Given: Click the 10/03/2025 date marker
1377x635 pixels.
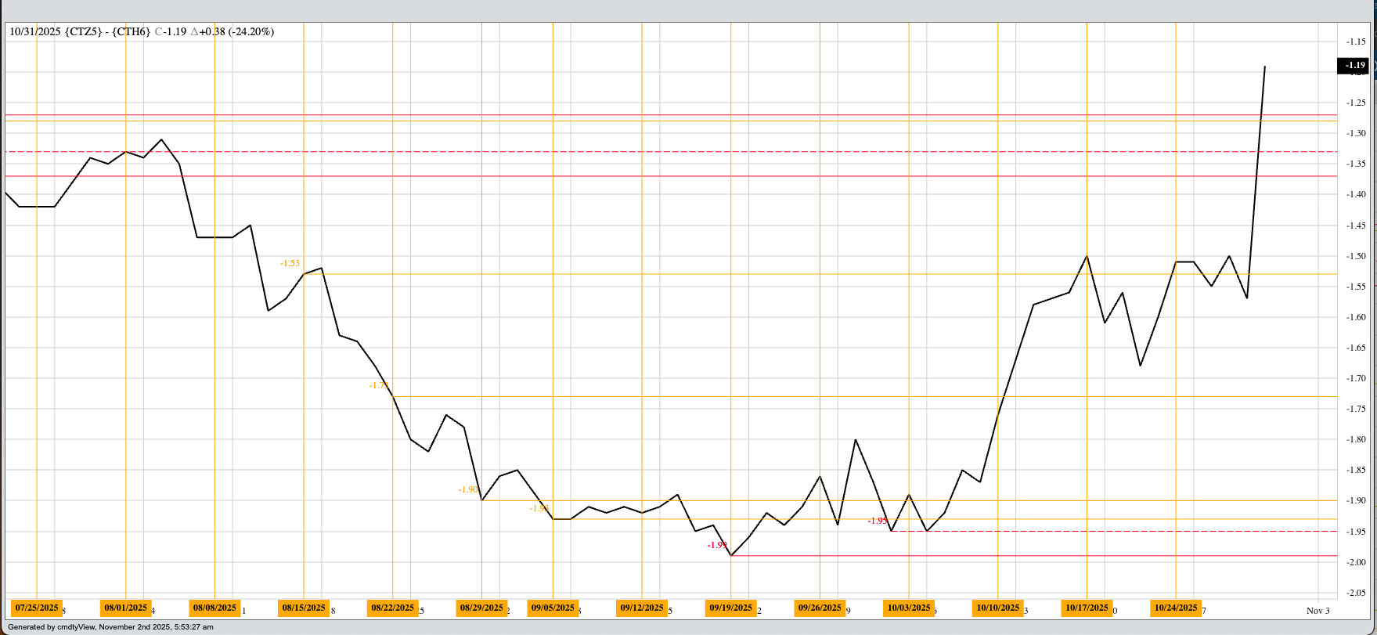Looking at the screenshot, I should (909, 608).
